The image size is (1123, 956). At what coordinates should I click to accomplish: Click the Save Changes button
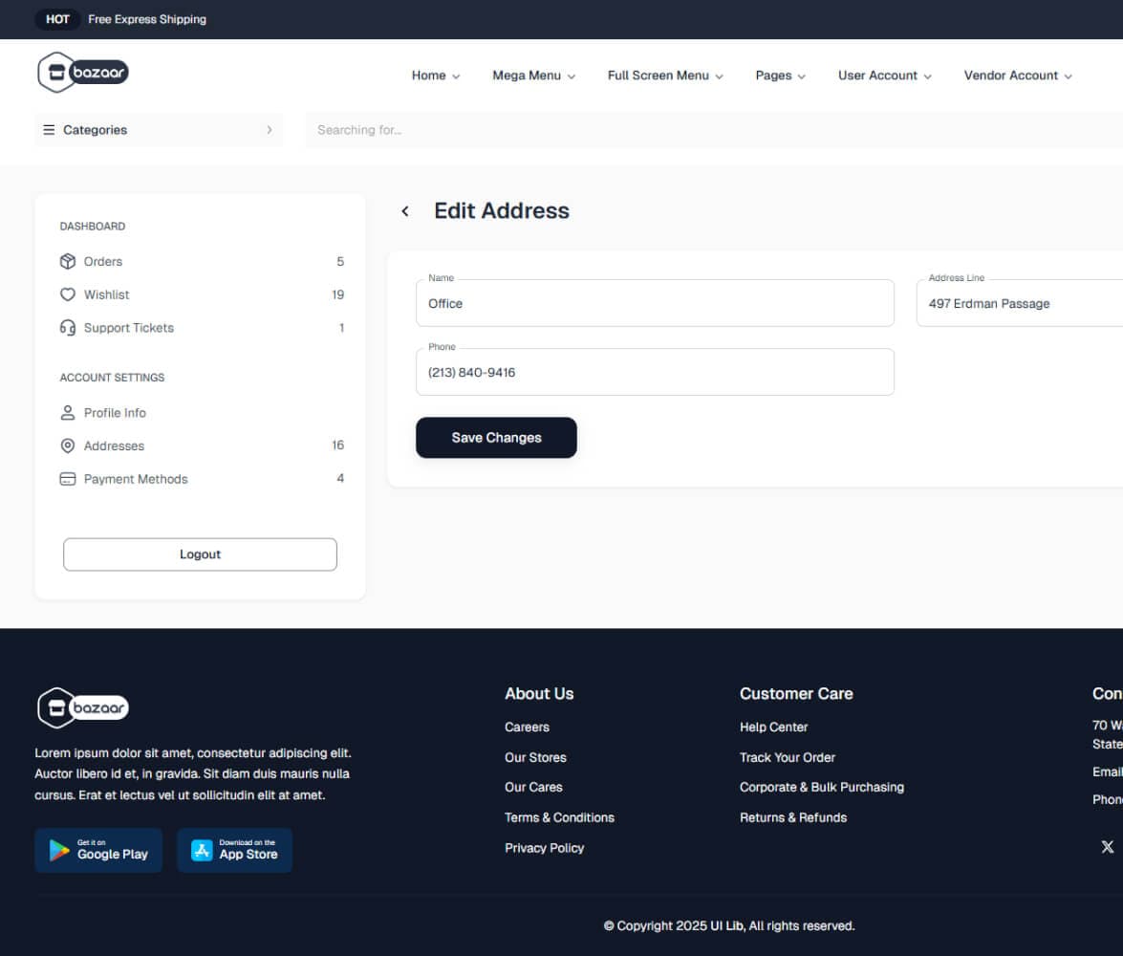pyautogui.click(x=496, y=437)
